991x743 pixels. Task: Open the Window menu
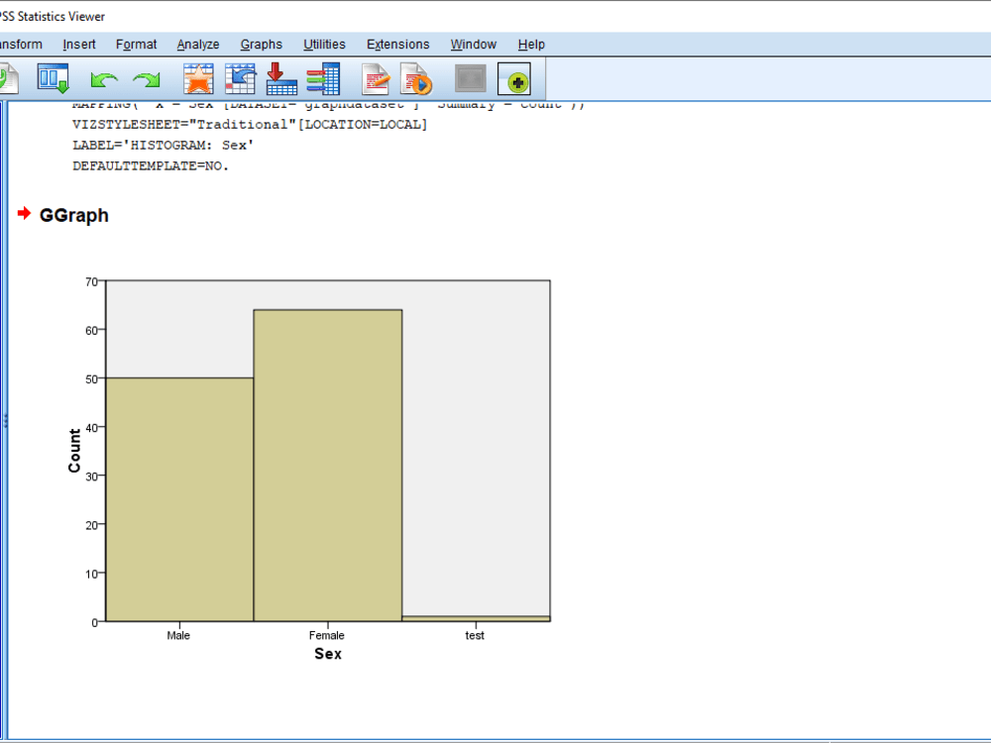point(473,44)
